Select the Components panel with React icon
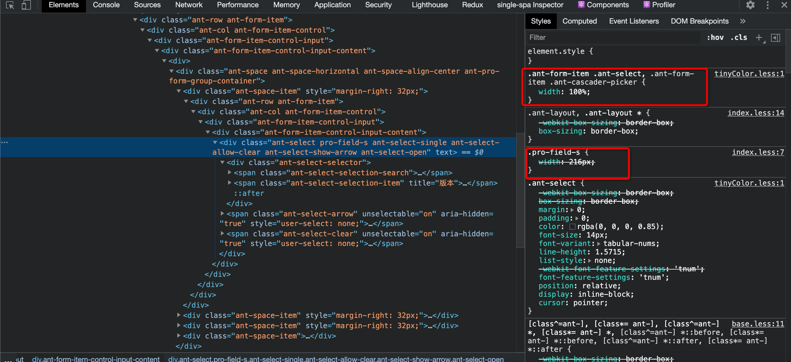The image size is (791, 362). (603, 5)
